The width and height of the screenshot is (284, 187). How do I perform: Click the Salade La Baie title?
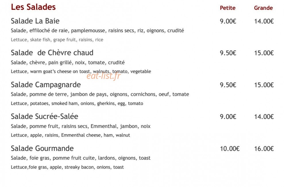pos(35,21)
